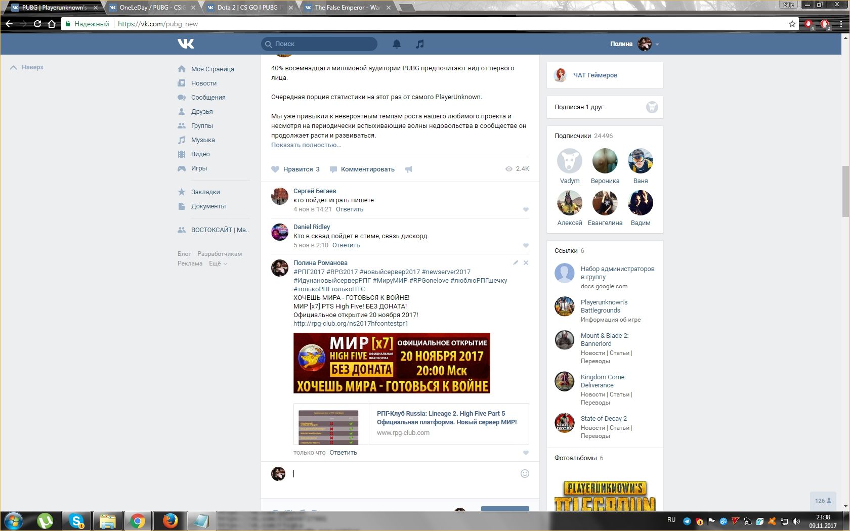Viewport: 850px width, 531px height.
Task: Reload the page in Chrome
Action: pyautogui.click(x=37, y=24)
